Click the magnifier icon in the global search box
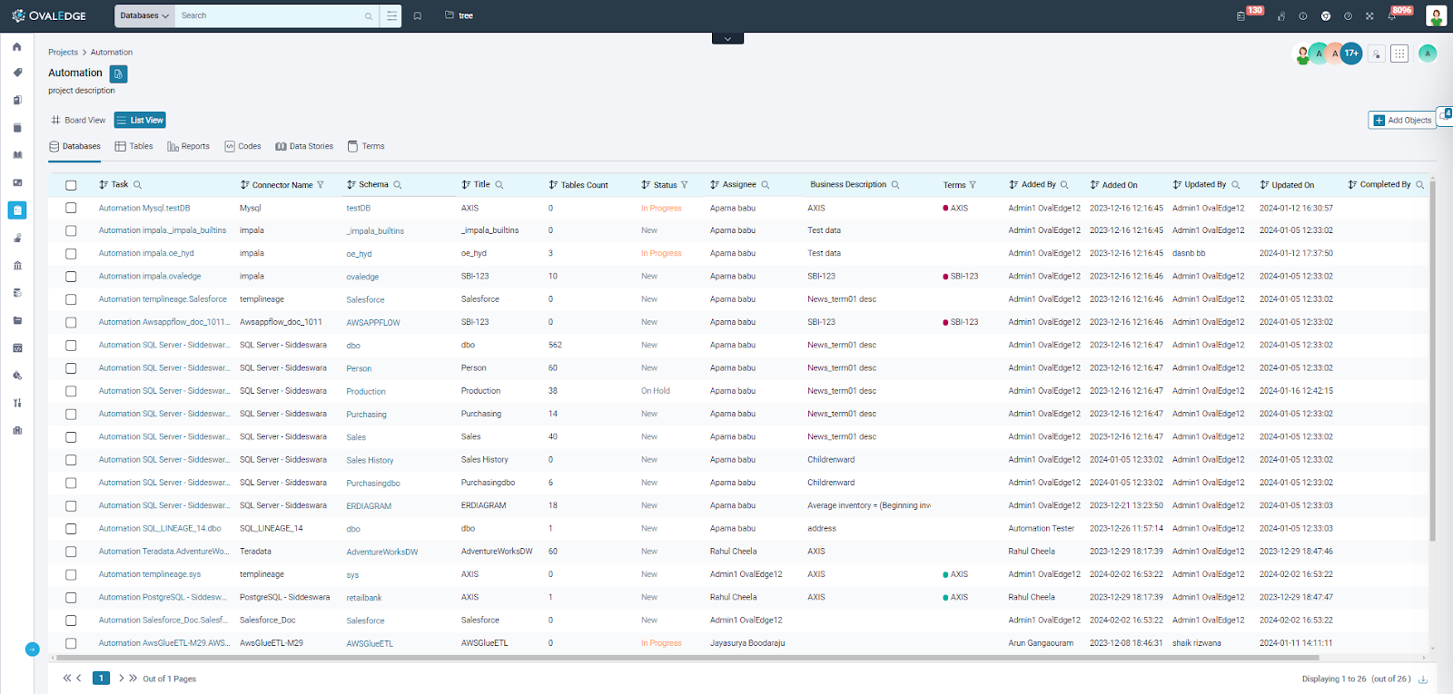 point(369,16)
